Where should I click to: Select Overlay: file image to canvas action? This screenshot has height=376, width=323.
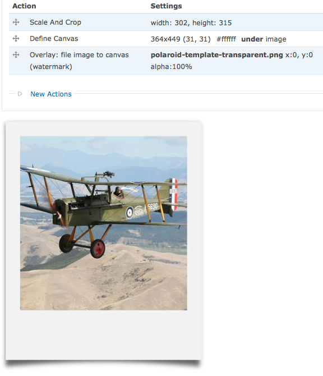point(79,55)
